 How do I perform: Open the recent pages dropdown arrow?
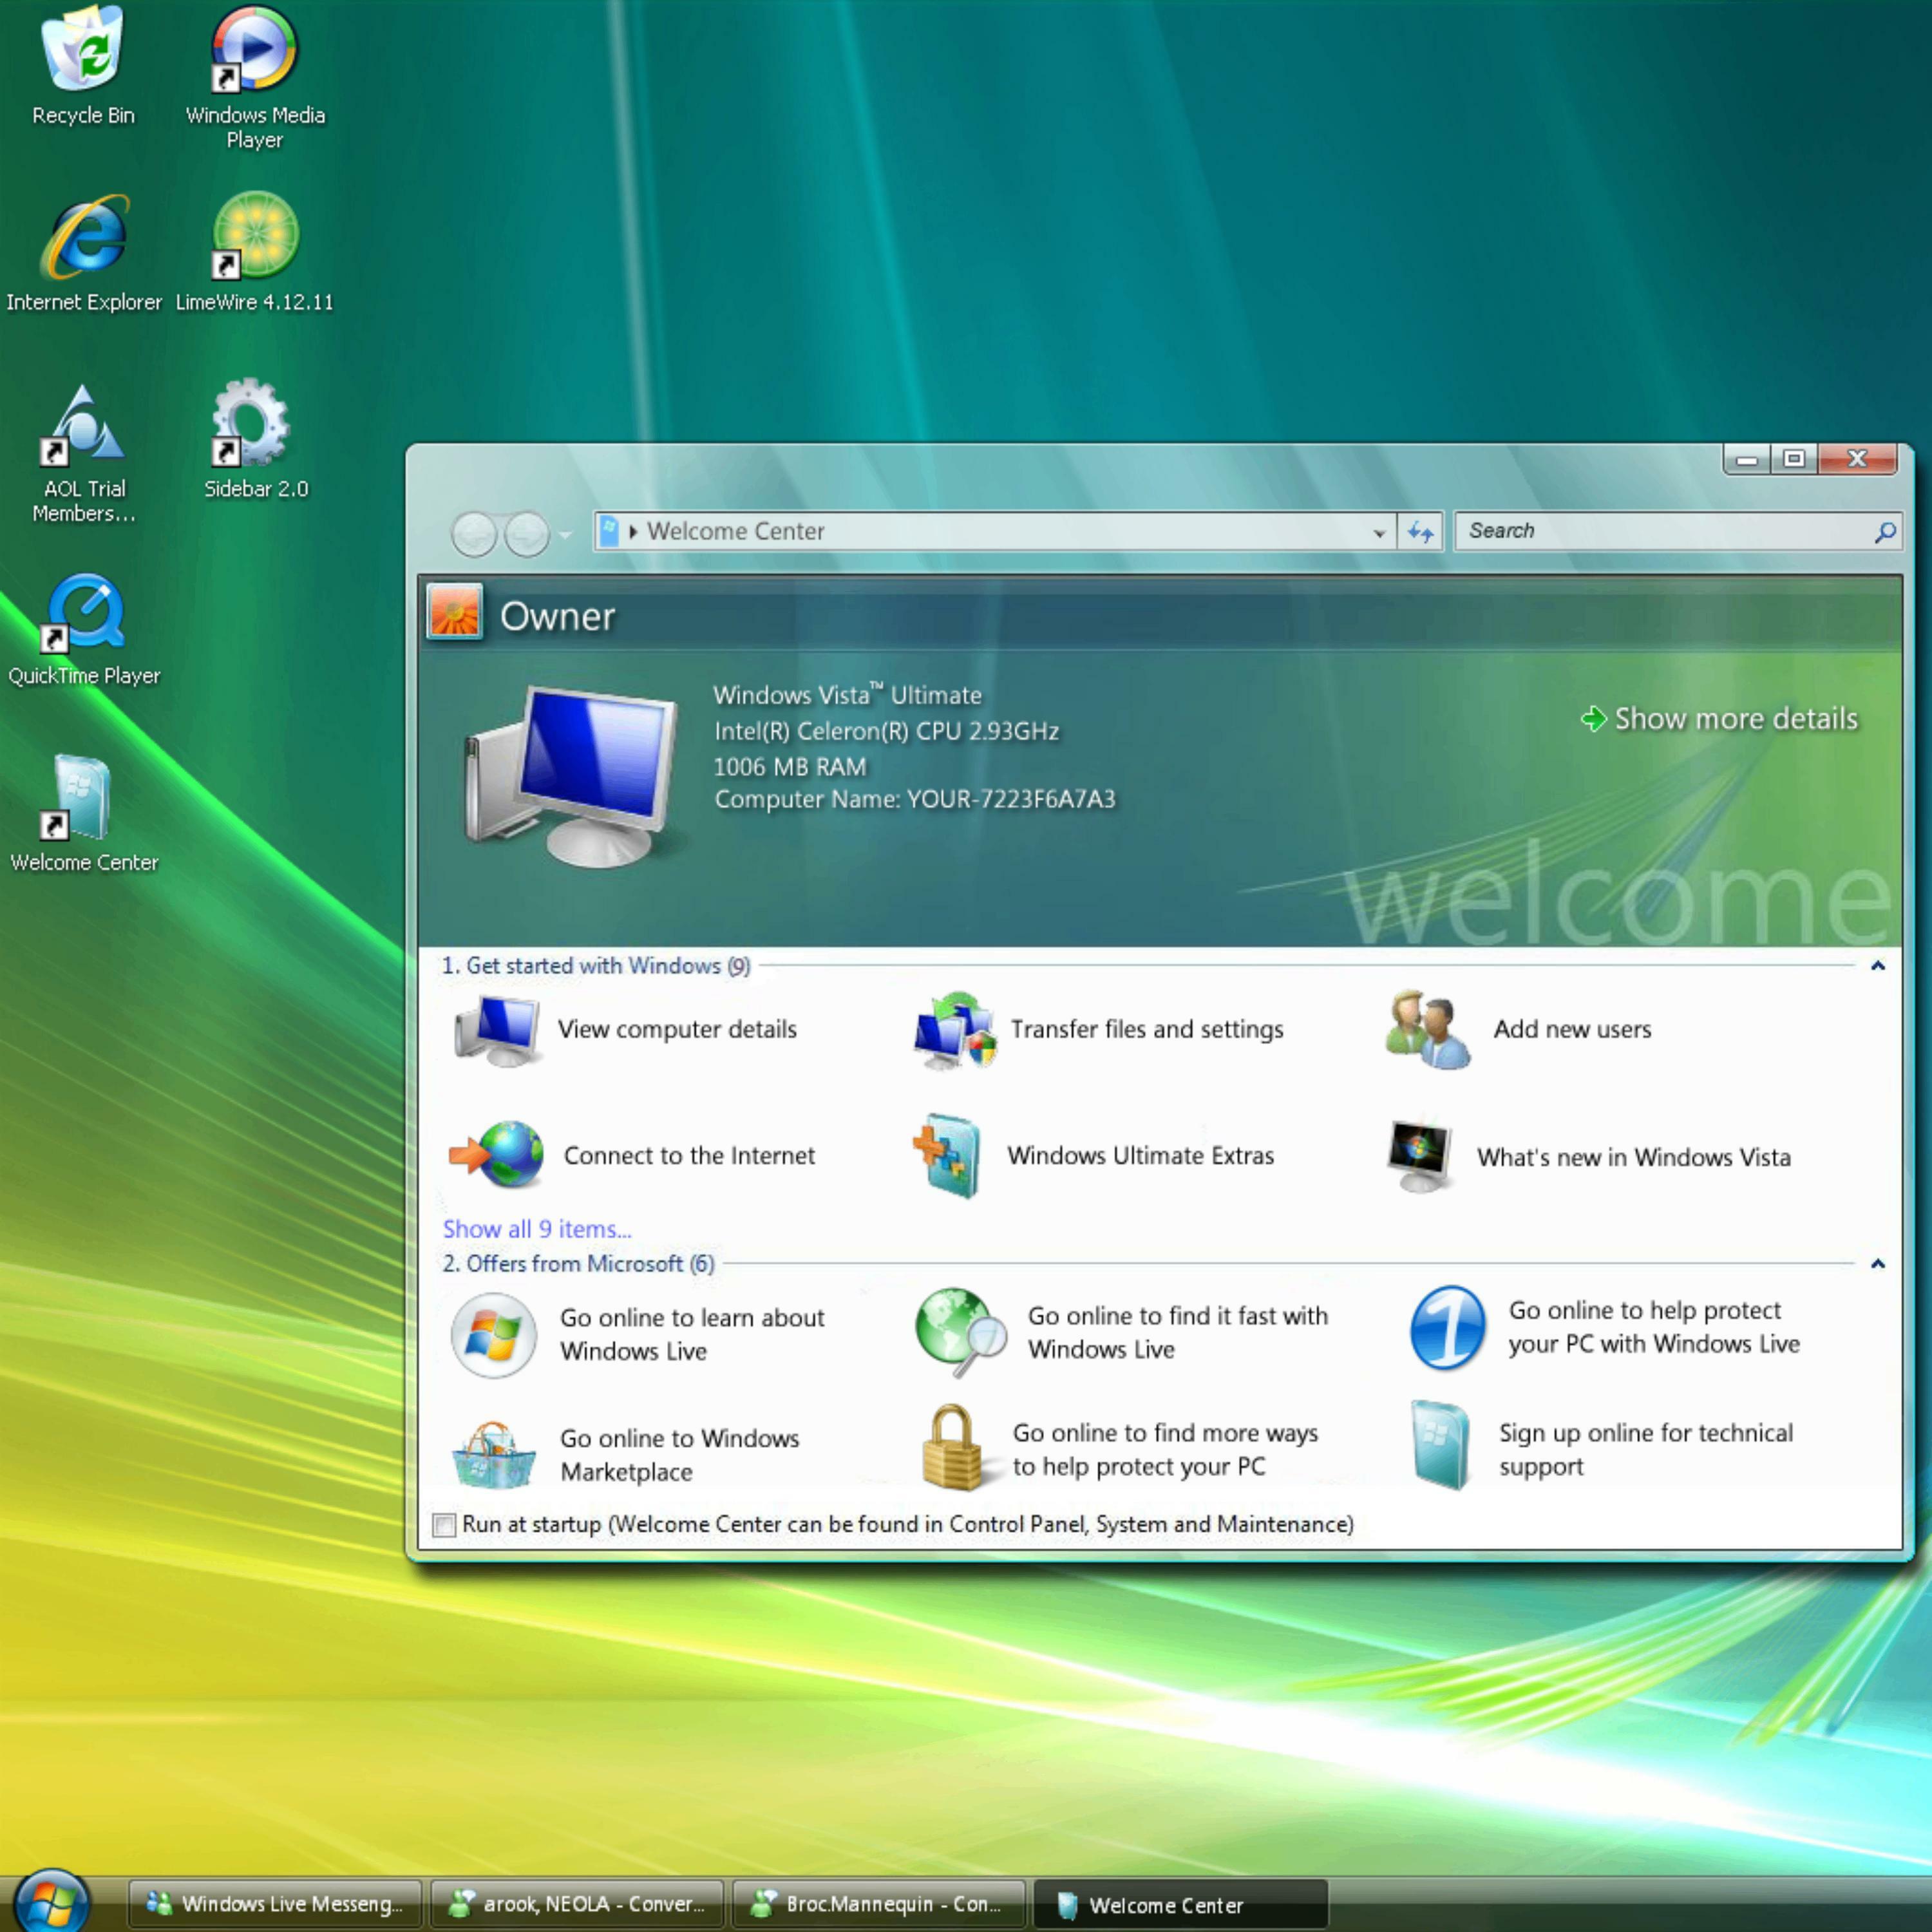566,535
